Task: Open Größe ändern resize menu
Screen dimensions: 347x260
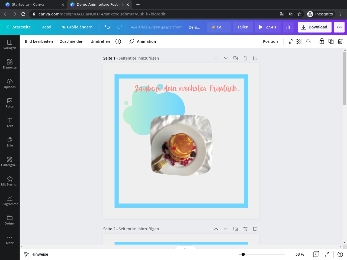Action: pos(77,27)
